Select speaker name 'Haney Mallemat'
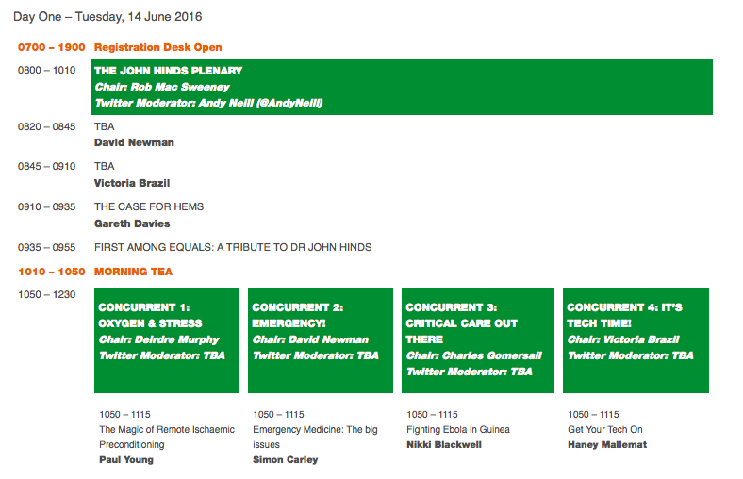Viewport: 743px width, 479px height. tap(607, 444)
